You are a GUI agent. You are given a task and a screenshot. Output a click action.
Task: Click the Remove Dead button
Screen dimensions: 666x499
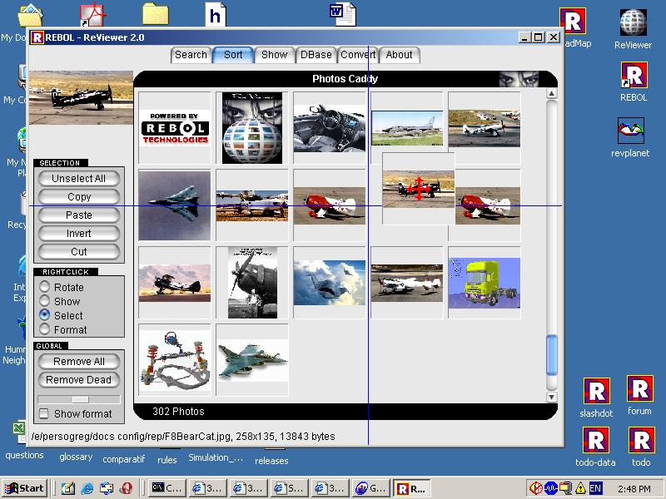pos(79,380)
